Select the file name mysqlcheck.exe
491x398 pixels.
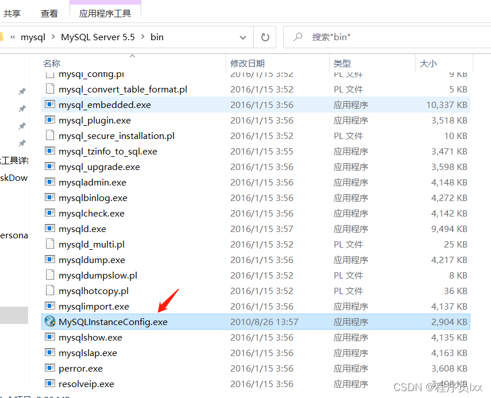click(91, 214)
